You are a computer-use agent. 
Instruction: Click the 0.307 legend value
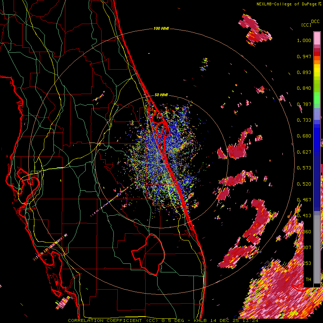point(304,248)
